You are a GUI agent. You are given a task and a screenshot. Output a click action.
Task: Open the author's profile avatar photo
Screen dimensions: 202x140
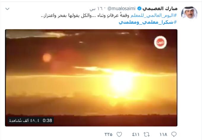pyautogui.click(x=189, y=13)
